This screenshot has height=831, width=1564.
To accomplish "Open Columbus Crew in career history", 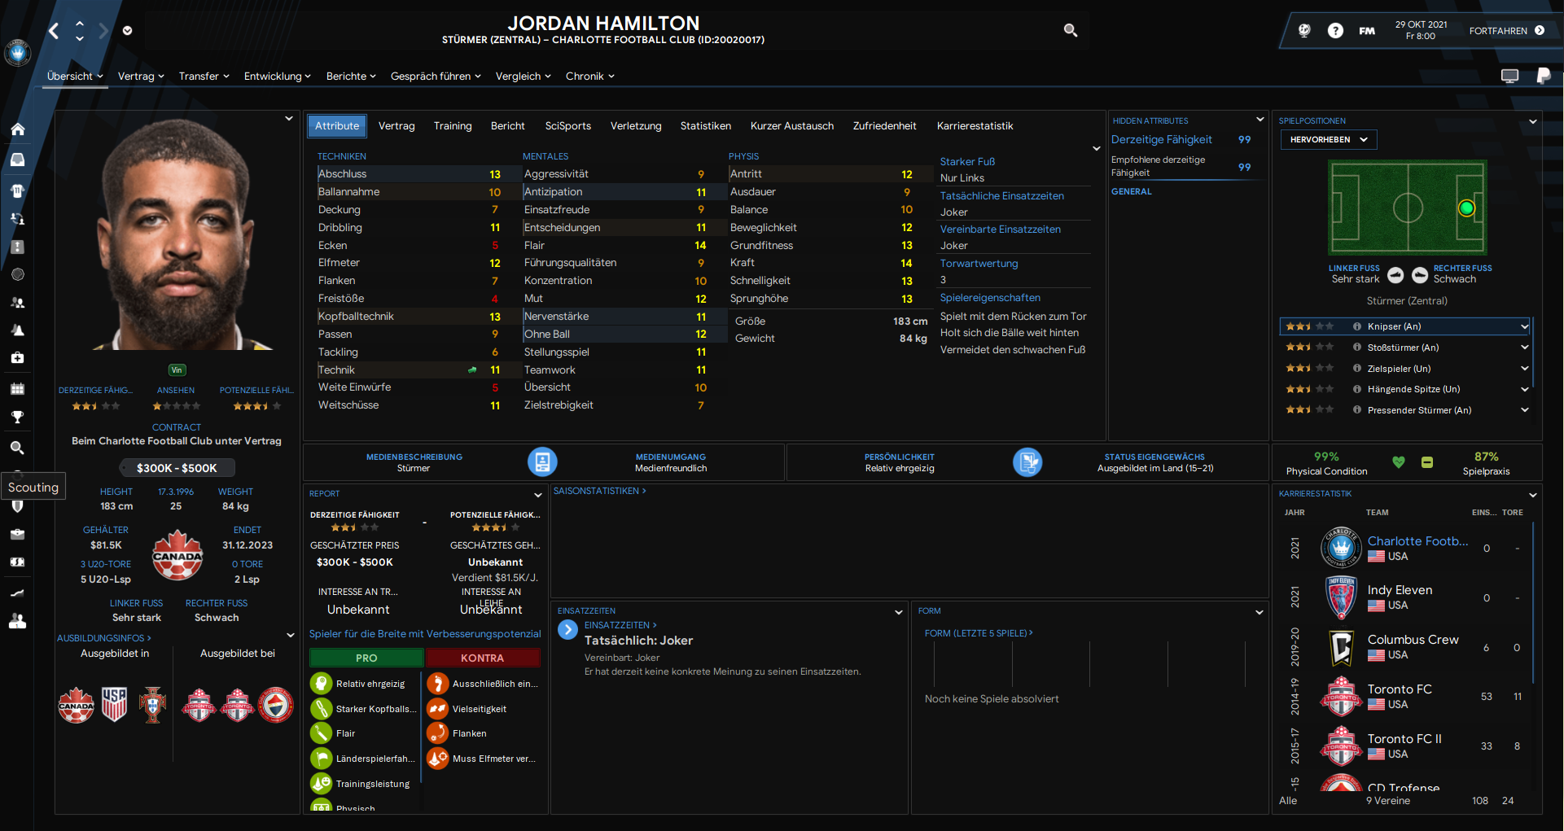I will [x=1413, y=640].
